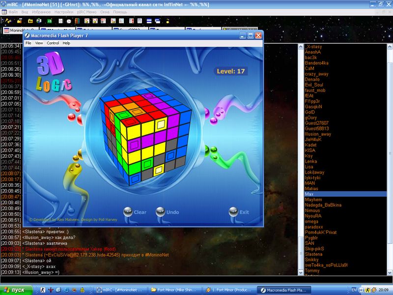Click the chat line "<Illusion_away> как дела?"
393x295 pixels.
point(49,237)
